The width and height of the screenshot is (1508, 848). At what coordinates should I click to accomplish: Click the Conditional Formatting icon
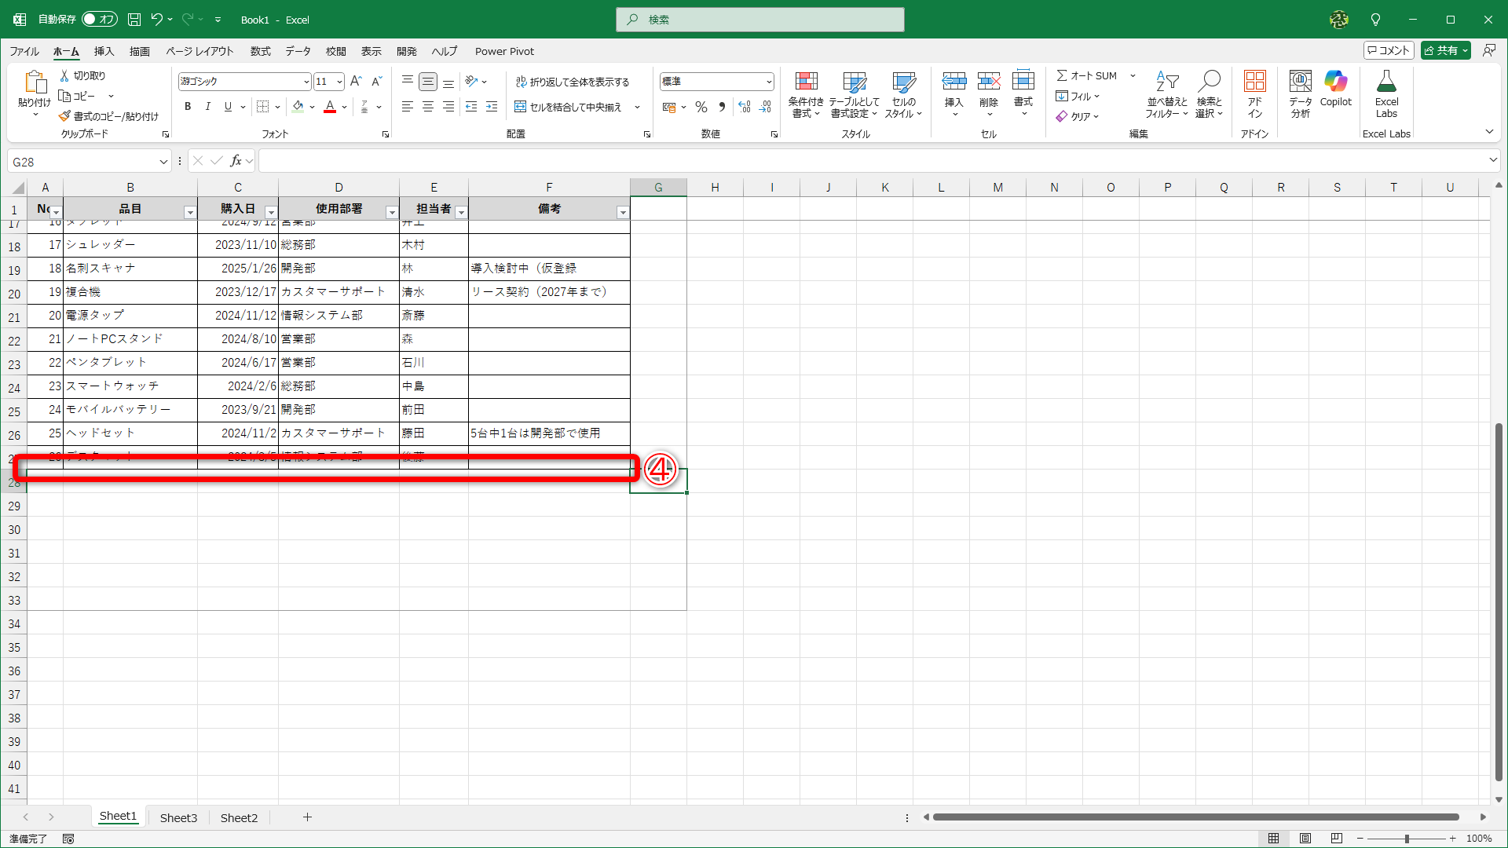tap(806, 82)
